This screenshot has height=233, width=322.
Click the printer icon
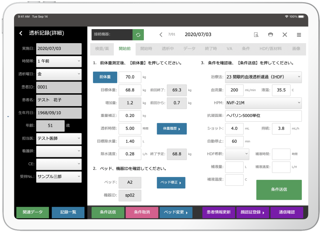click(270, 35)
